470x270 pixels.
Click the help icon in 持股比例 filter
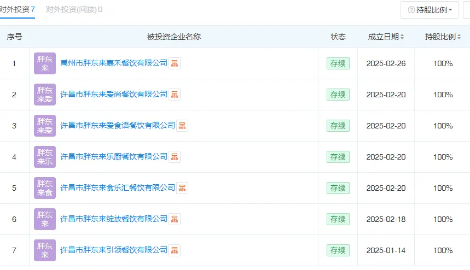coord(411,10)
